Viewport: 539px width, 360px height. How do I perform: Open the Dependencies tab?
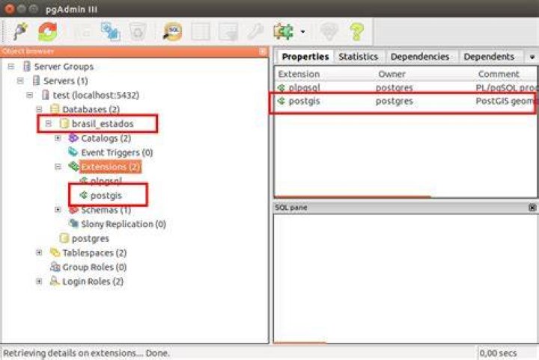click(x=420, y=57)
